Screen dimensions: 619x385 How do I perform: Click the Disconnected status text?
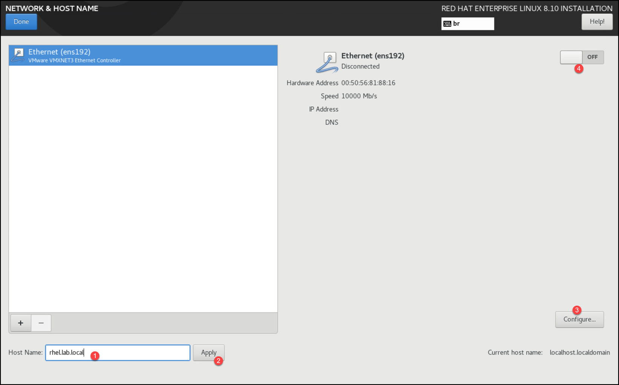click(360, 66)
